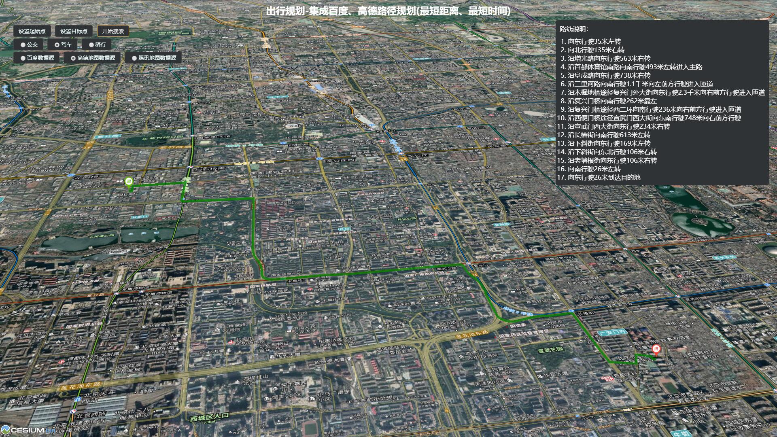Select step 17 向东行驶26米到达目的地
Image resolution: width=777 pixels, height=437 pixels.
coord(604,177)
